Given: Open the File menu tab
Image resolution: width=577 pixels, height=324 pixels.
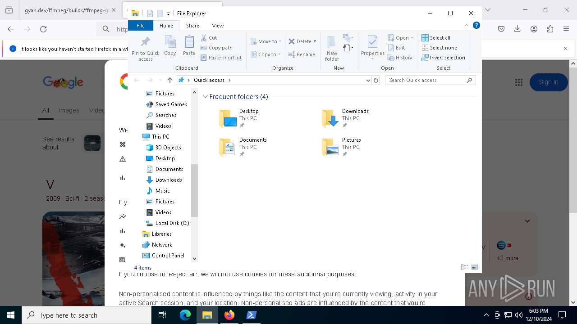Looking at the screenshot, I should (141, 26).
